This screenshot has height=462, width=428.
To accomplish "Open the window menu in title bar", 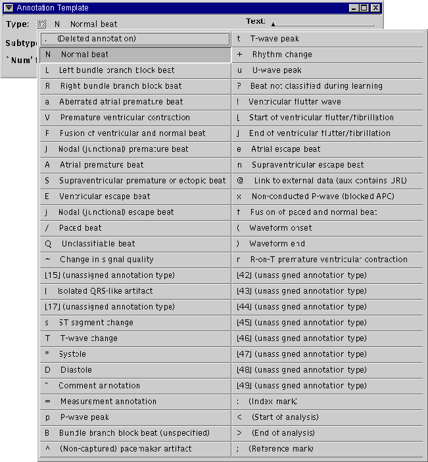I will click(x=9, y=8).
